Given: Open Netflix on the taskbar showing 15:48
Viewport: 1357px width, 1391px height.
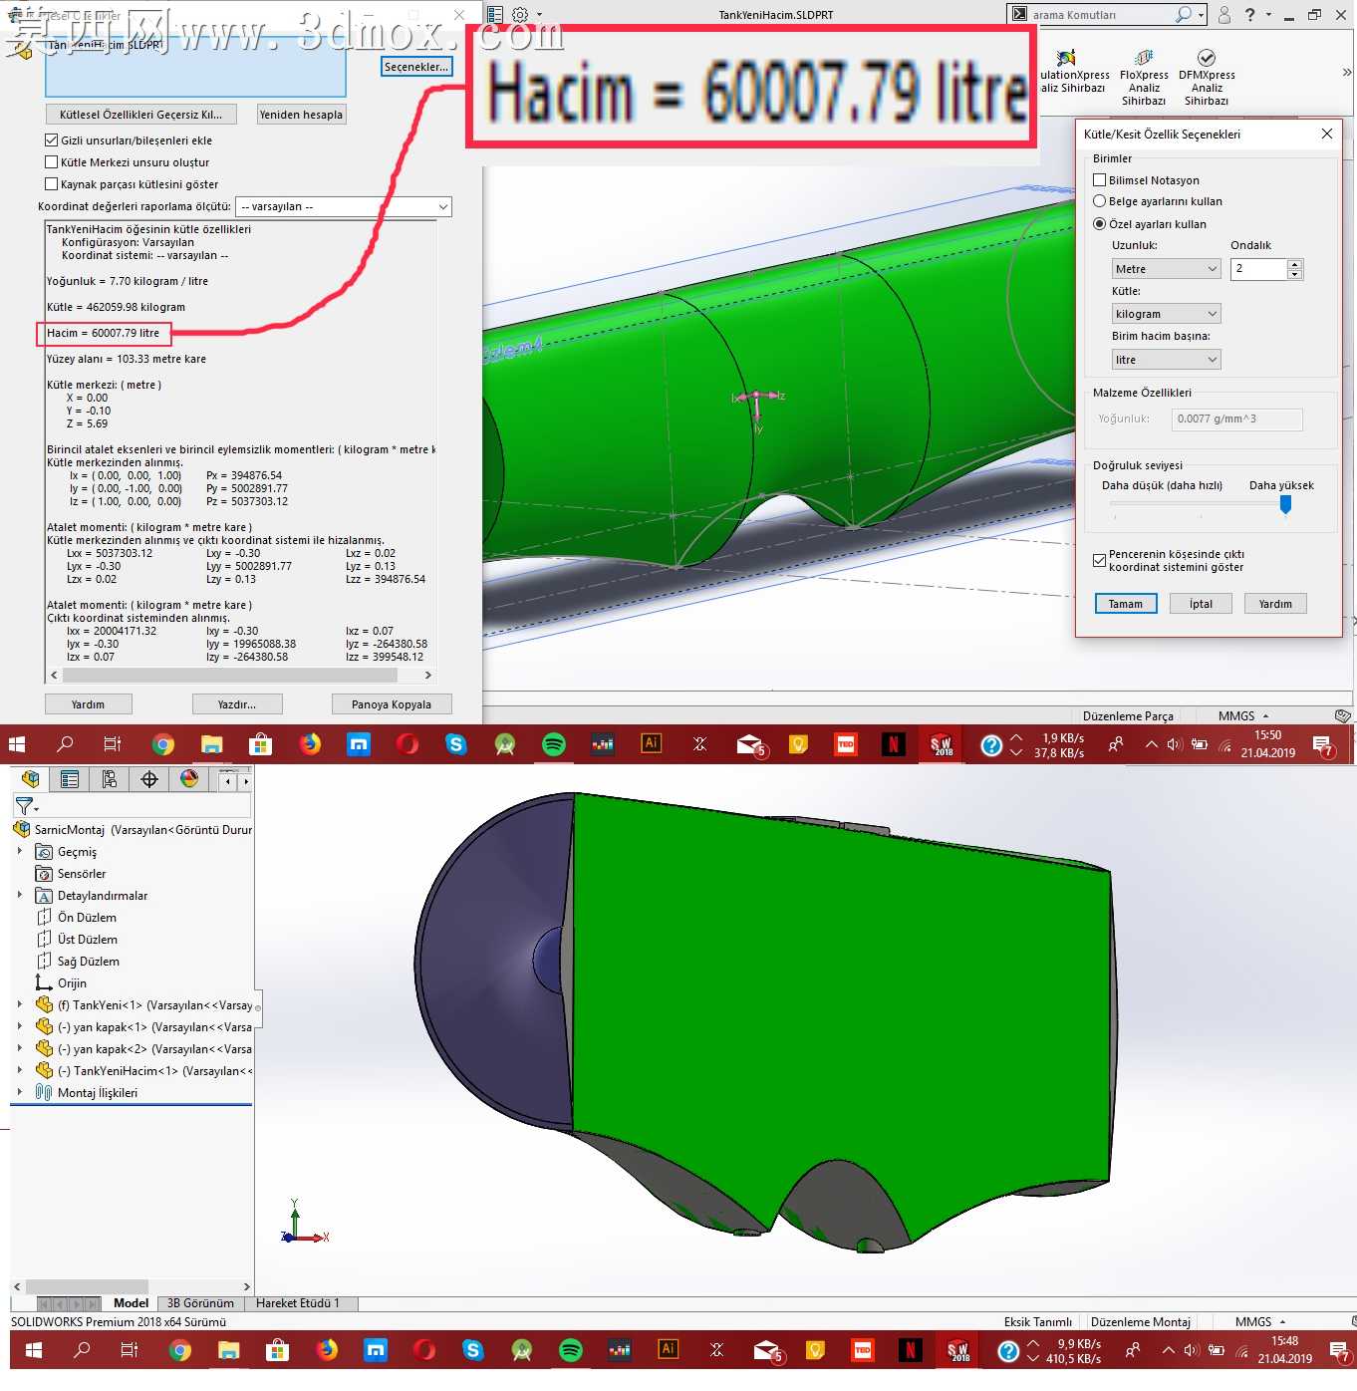Looking at the screenshot, I should coord(910,1350).
